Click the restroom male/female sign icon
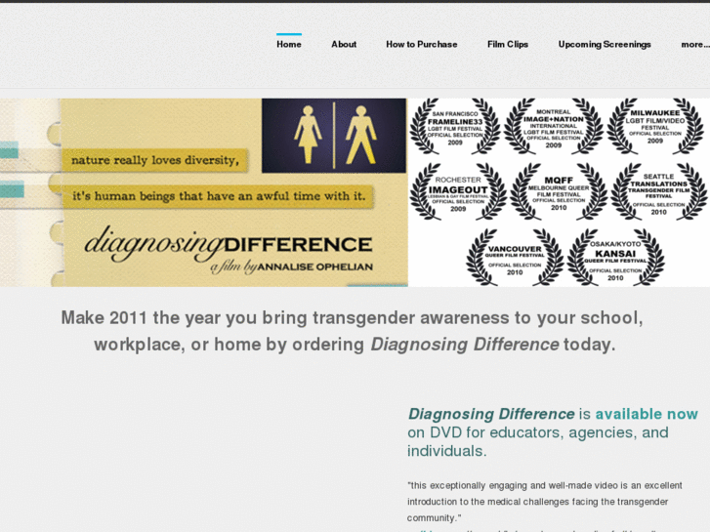 pyautogui.click(x=334, y=136)
